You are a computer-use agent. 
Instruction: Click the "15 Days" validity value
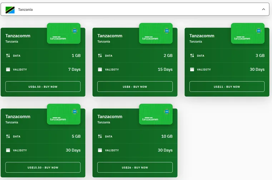tap(165, 70)
